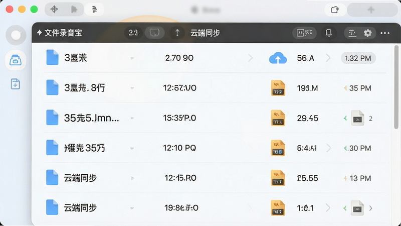Click the document thumbnail in 1:6.1 row
401x226 pixels.
(357, 208)
